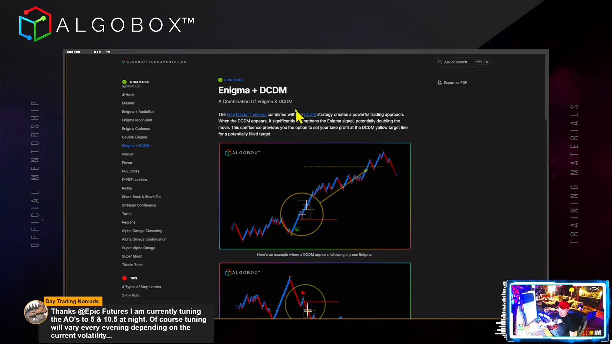Open 4 Types of Stop Losses tip
The image size is (612, 344).
141,287
